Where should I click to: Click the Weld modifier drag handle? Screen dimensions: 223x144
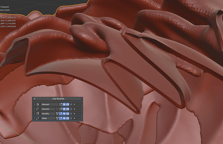[x=79, y=118]
